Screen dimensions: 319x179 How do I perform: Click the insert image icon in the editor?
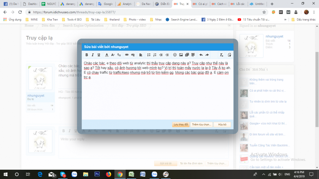(181, 55)
